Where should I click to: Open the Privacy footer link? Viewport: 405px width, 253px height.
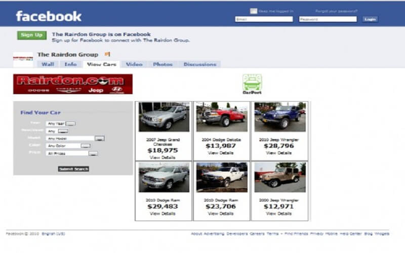tap(316, 234)
